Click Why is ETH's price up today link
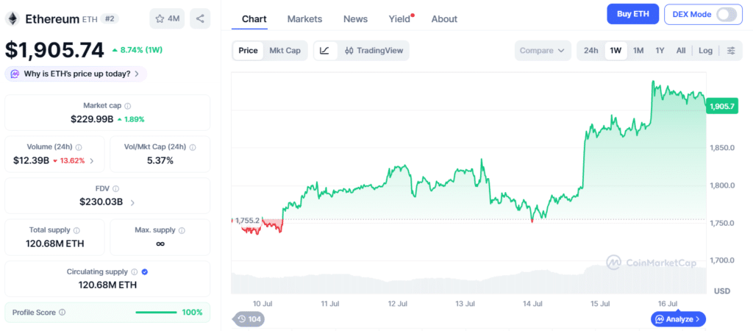The image size is (753, 331). pos(76,74)
